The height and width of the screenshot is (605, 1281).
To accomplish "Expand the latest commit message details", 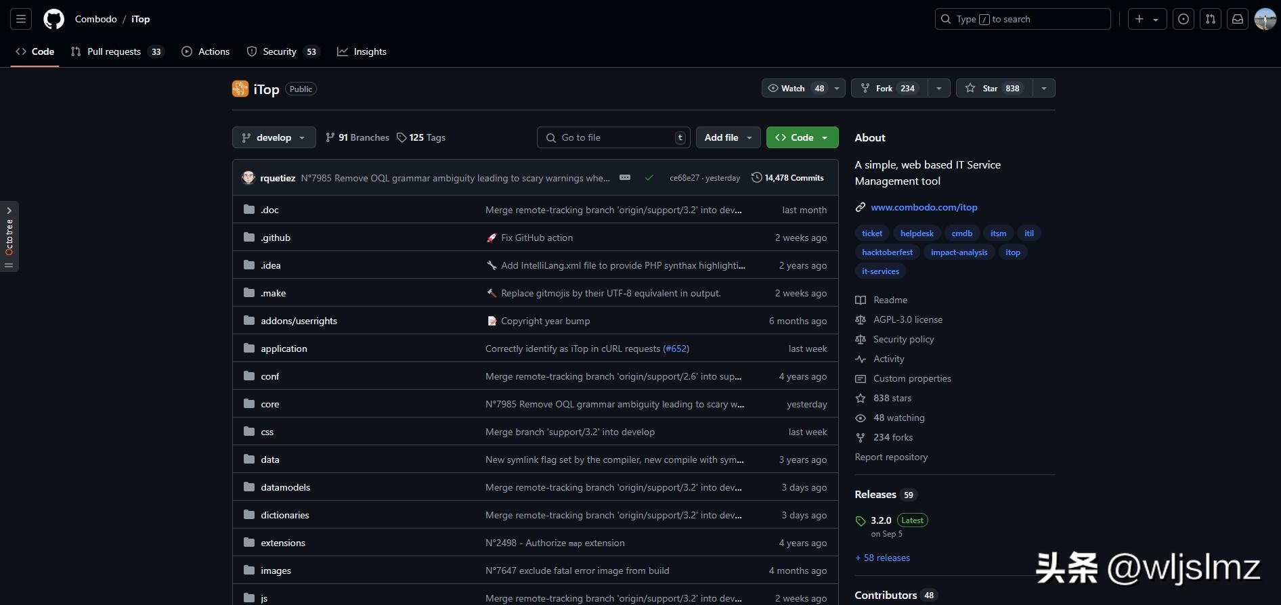I will (x=624, y=178).
